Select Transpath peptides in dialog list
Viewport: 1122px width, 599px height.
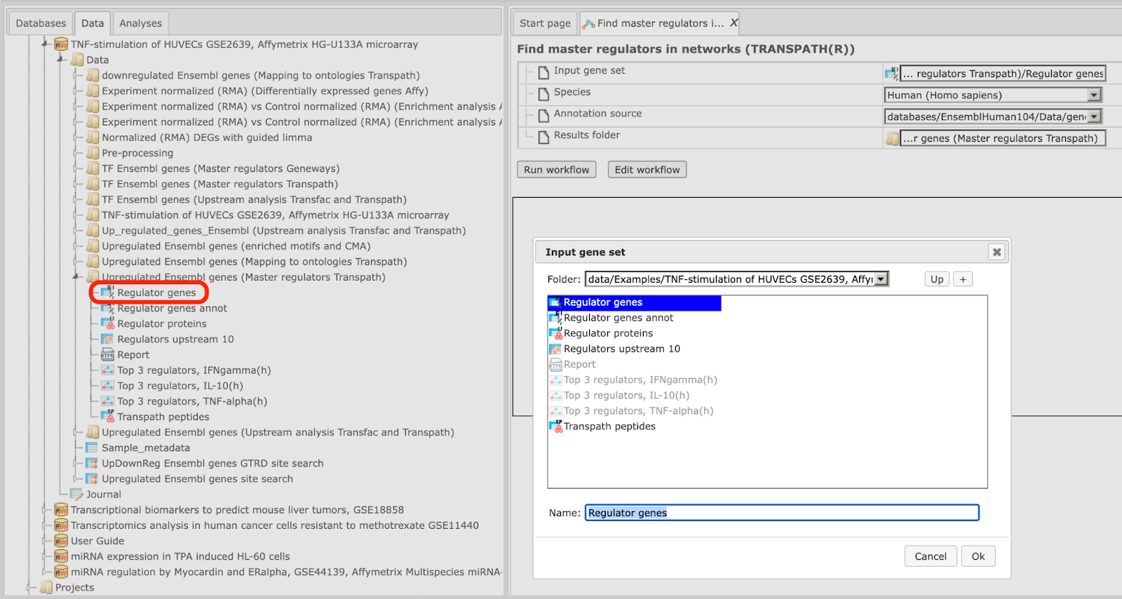(609, 426)
